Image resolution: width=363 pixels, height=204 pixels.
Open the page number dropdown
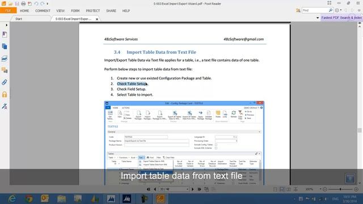point(187,189)
